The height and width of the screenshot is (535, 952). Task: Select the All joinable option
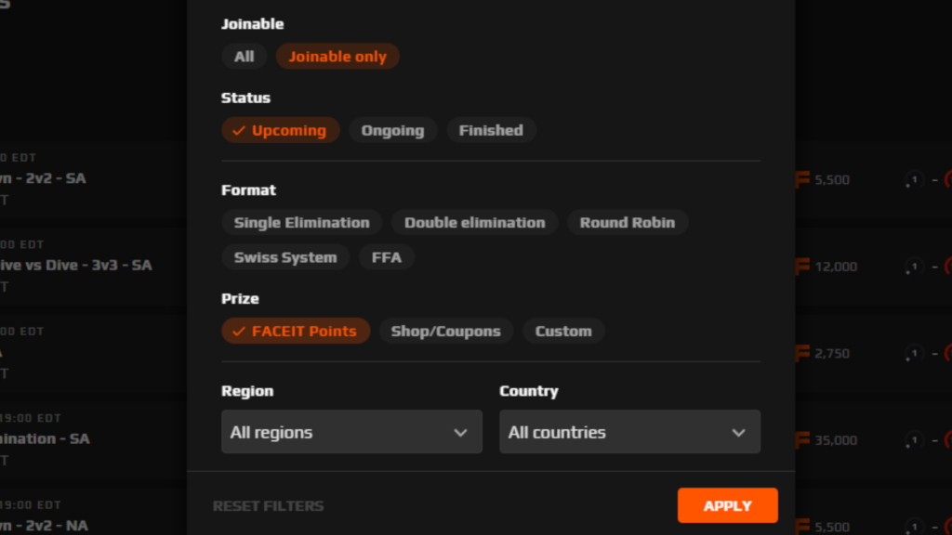(x=244, y=56)
